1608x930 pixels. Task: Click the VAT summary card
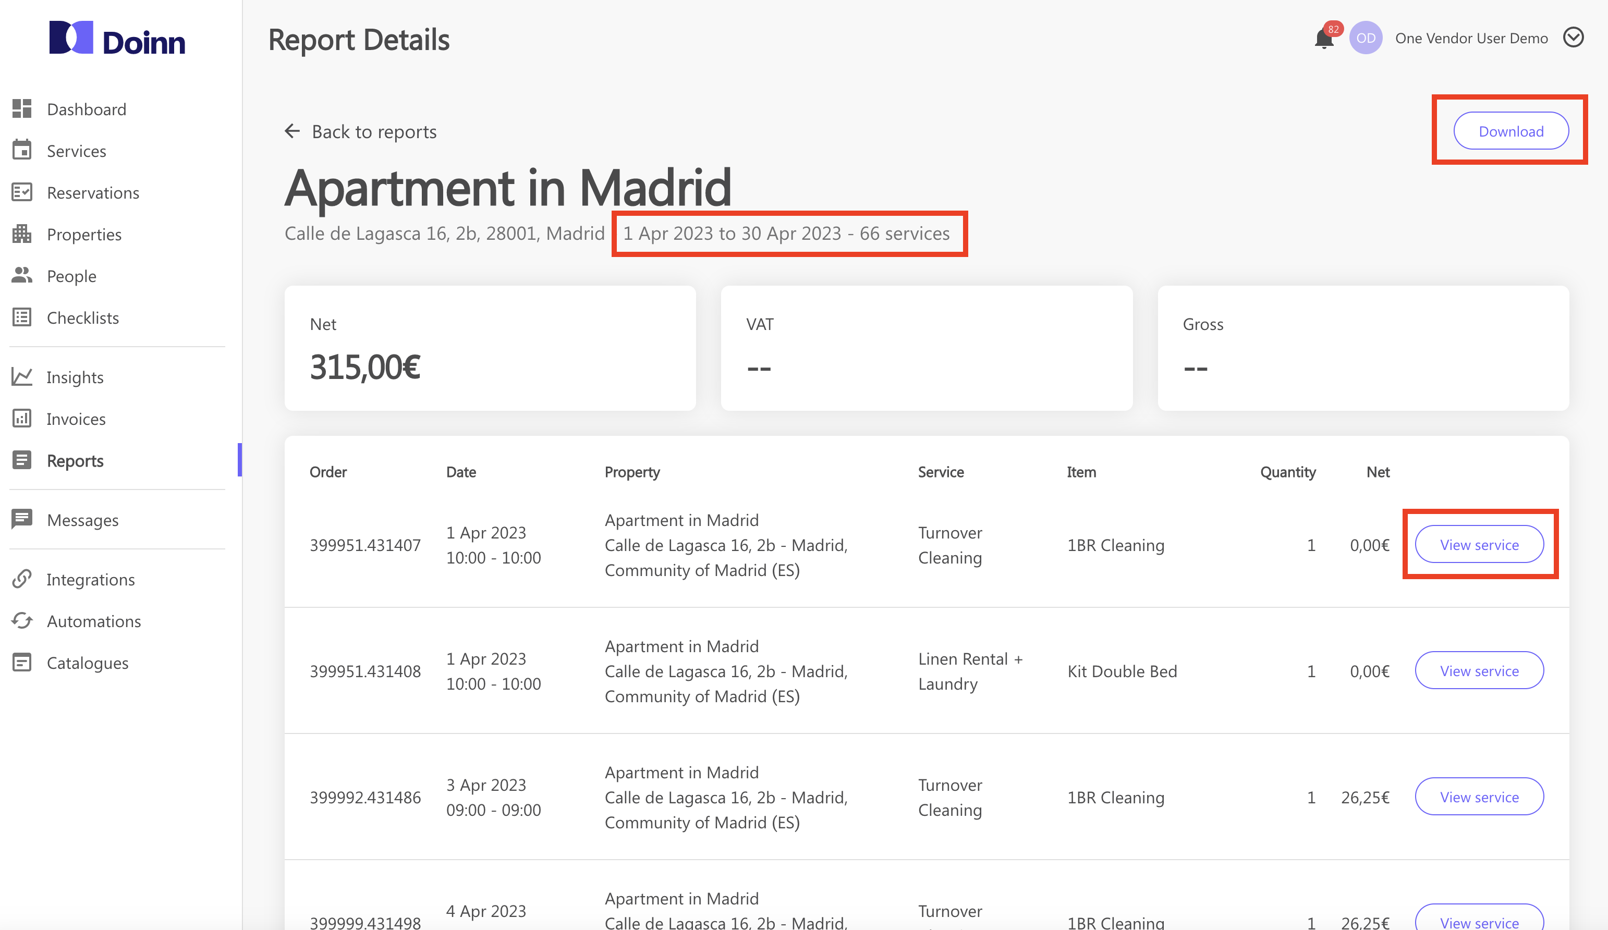pyautogui.click(x=927, y=348)
